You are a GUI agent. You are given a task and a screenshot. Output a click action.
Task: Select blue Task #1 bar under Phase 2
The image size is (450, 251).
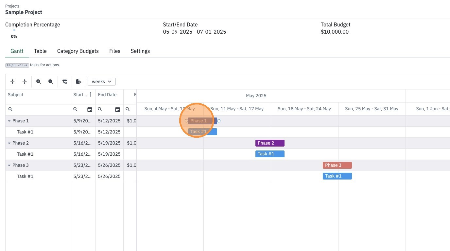tap(270, 154)
